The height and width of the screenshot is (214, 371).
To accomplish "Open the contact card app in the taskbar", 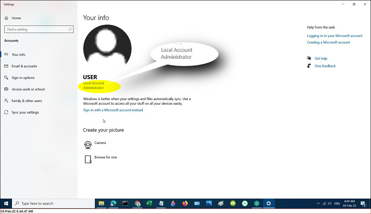I will (197, 203).
